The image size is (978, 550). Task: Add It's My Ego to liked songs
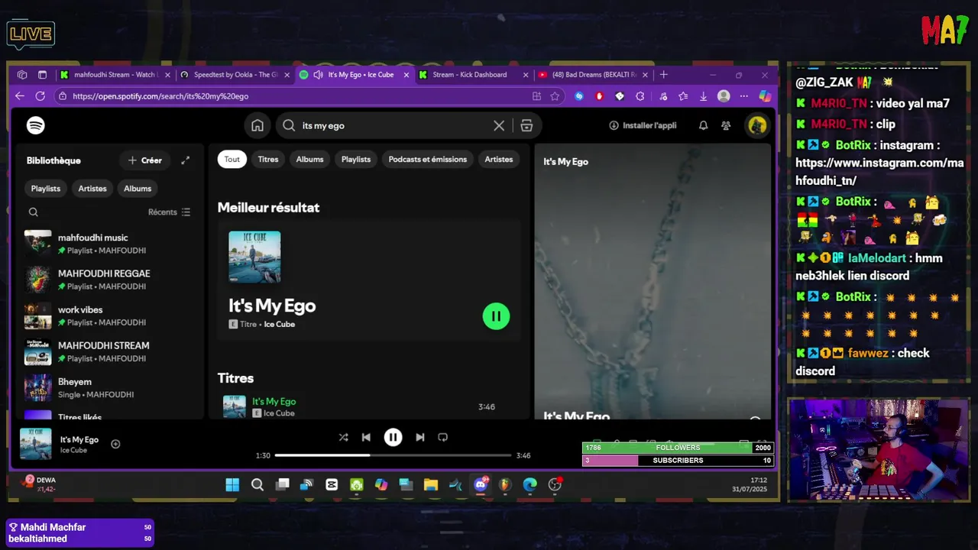(115, 444)
